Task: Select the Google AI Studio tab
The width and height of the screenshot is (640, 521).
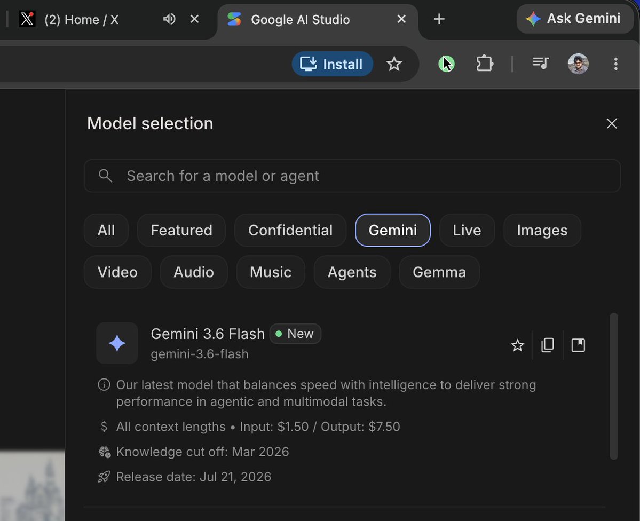Action: pyautogui.click(x=300, y=20)
